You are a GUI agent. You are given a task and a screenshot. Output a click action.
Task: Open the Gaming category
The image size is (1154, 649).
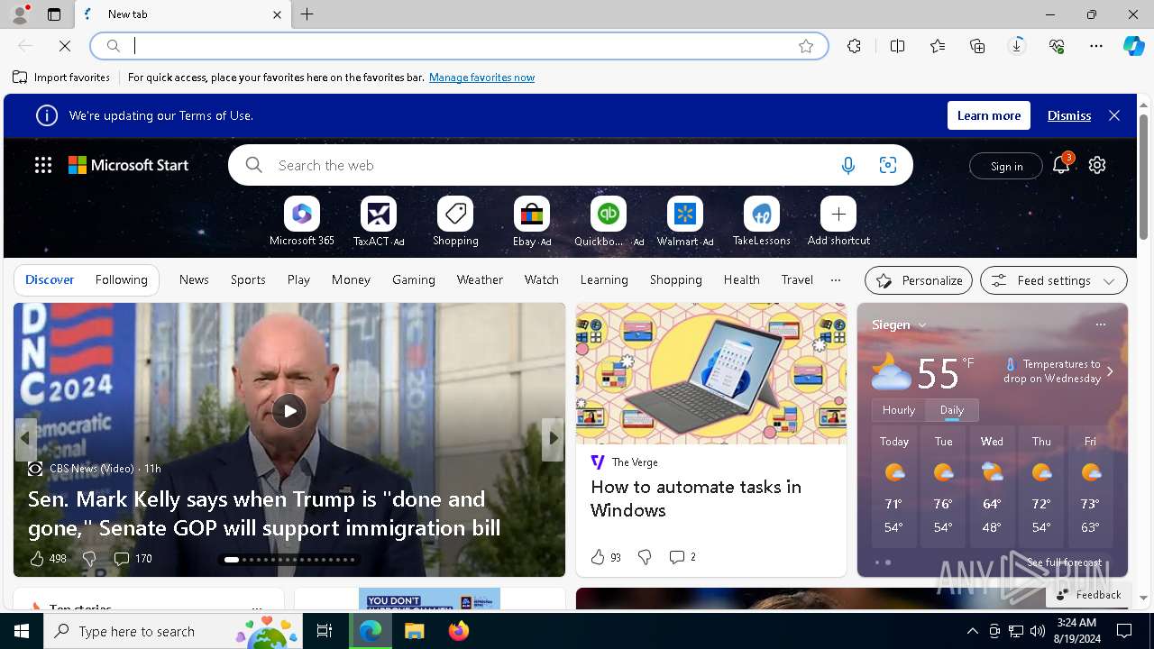(x=414, y=279)
